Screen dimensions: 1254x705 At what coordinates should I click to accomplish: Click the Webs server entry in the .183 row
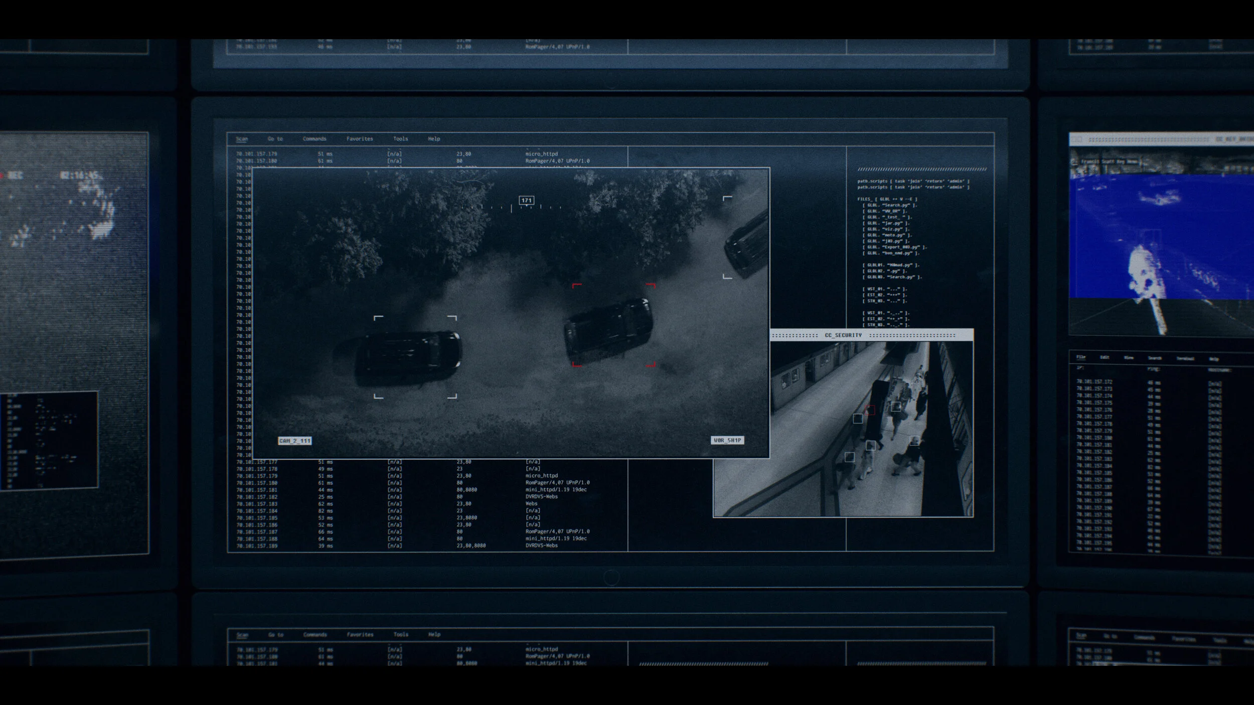click(x=531, y=504)
